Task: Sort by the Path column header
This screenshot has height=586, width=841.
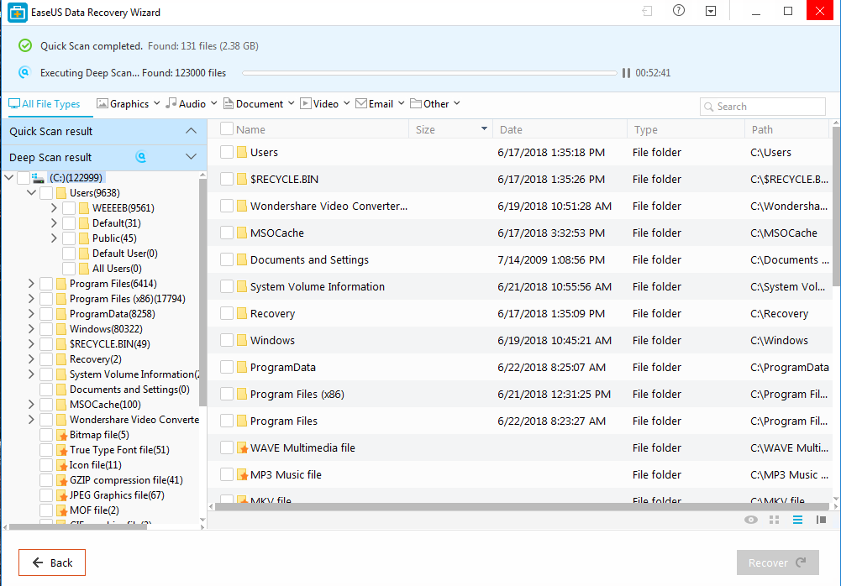Action: point(787,129)
